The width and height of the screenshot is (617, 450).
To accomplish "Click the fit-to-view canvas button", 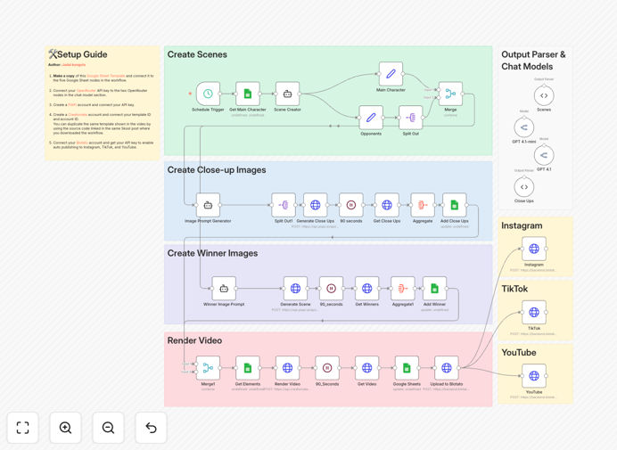I will tap(23, 428).
